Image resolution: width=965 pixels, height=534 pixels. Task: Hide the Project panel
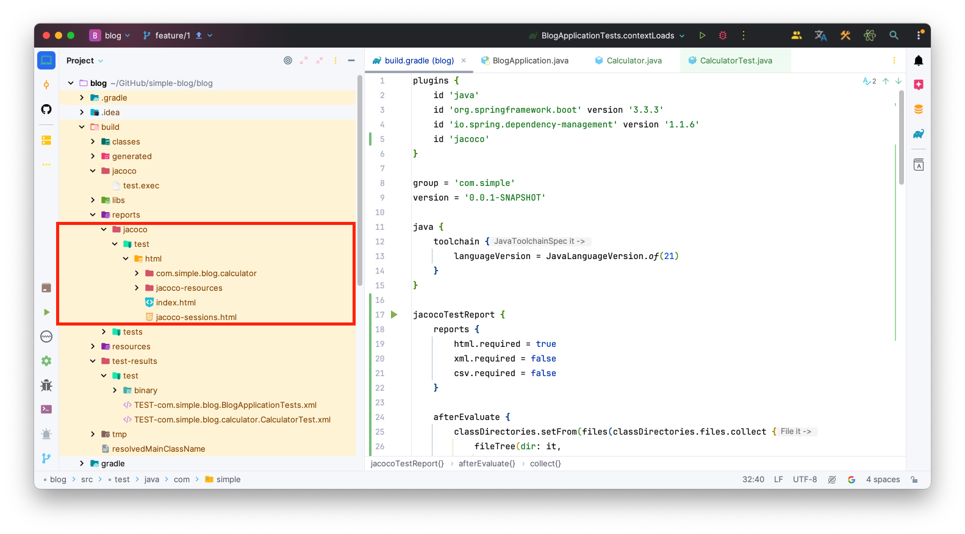(x=351, y=60)
